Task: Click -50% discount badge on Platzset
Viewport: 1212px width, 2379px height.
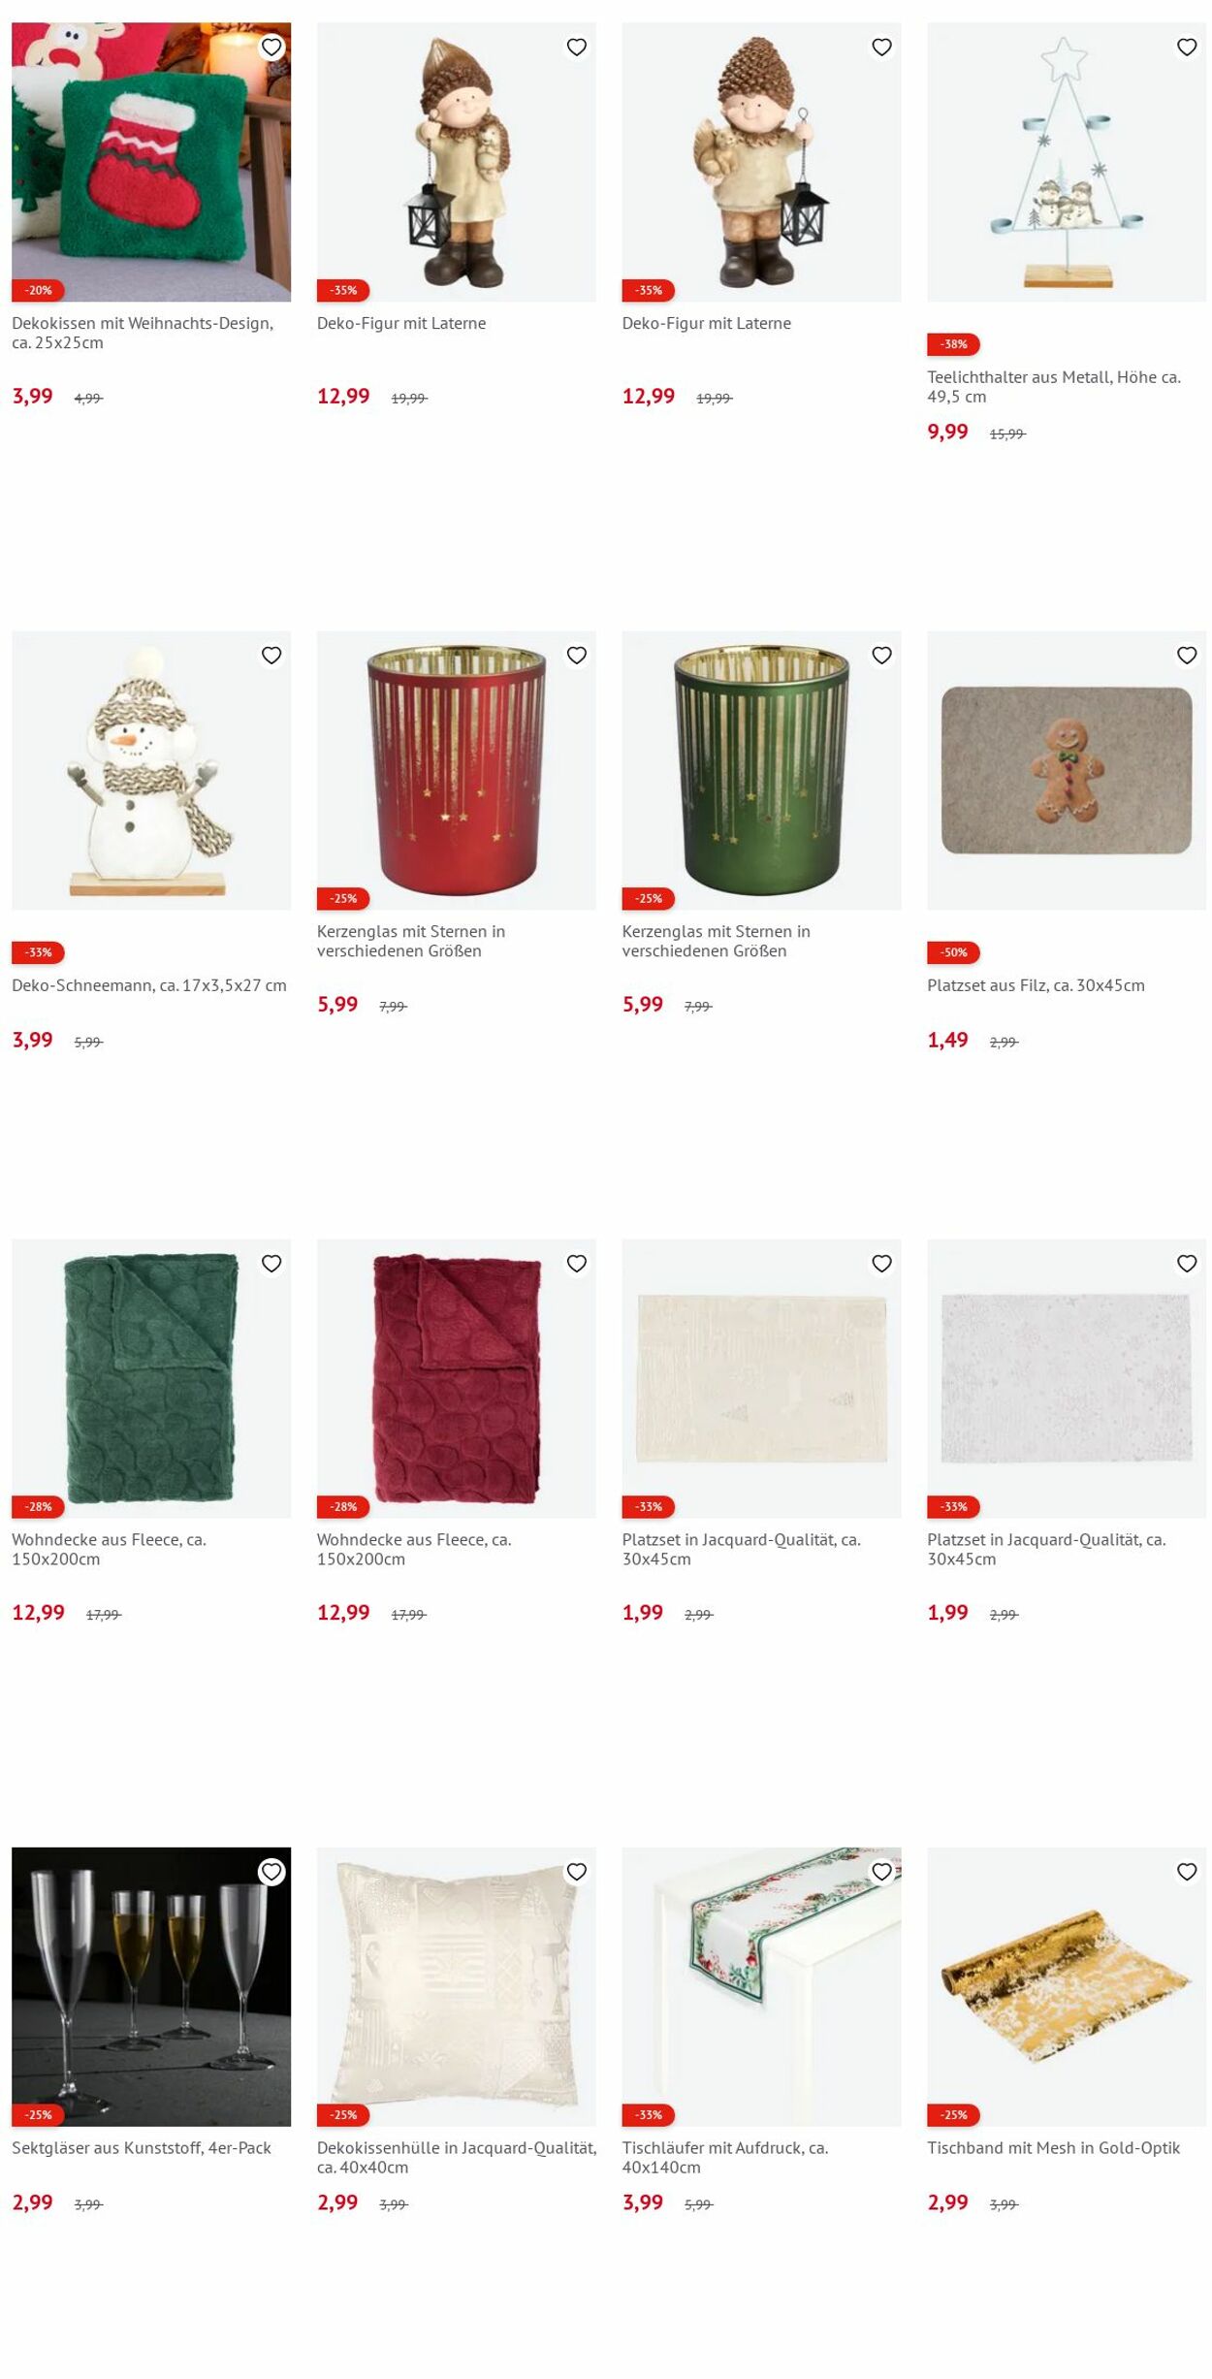Action: coord(953,952)
